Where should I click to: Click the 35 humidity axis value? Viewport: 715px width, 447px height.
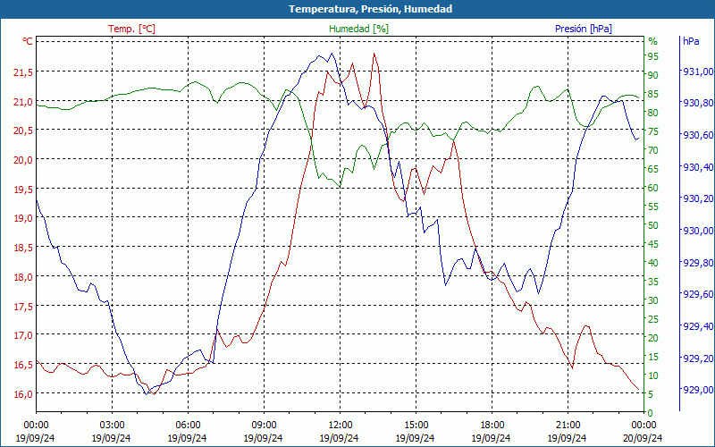(x=653, y=282)
